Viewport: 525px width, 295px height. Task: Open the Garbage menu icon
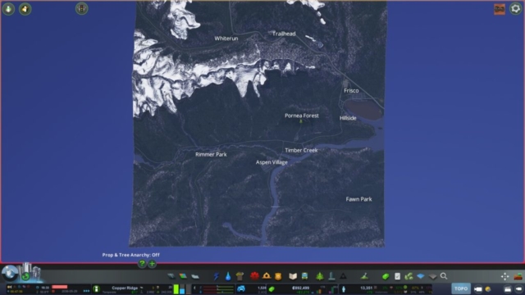240,276
